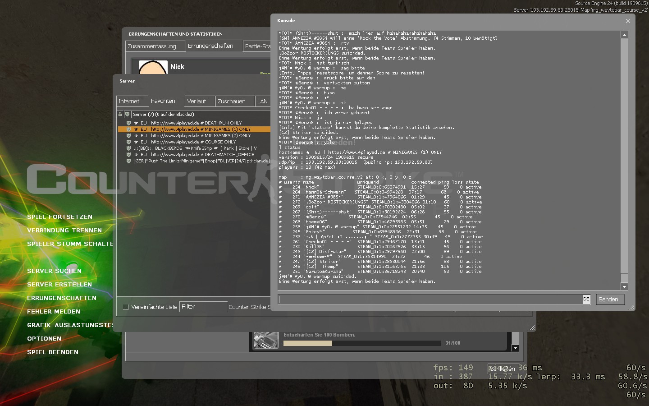Switch to the LAN tab
This screenshot has width=649, height=406.
point(262,101)
